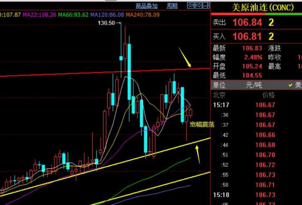The height and width of the screenshot is (205, 302).
Task: Toggle the chart layout split icon
Action: click(206, 5)
